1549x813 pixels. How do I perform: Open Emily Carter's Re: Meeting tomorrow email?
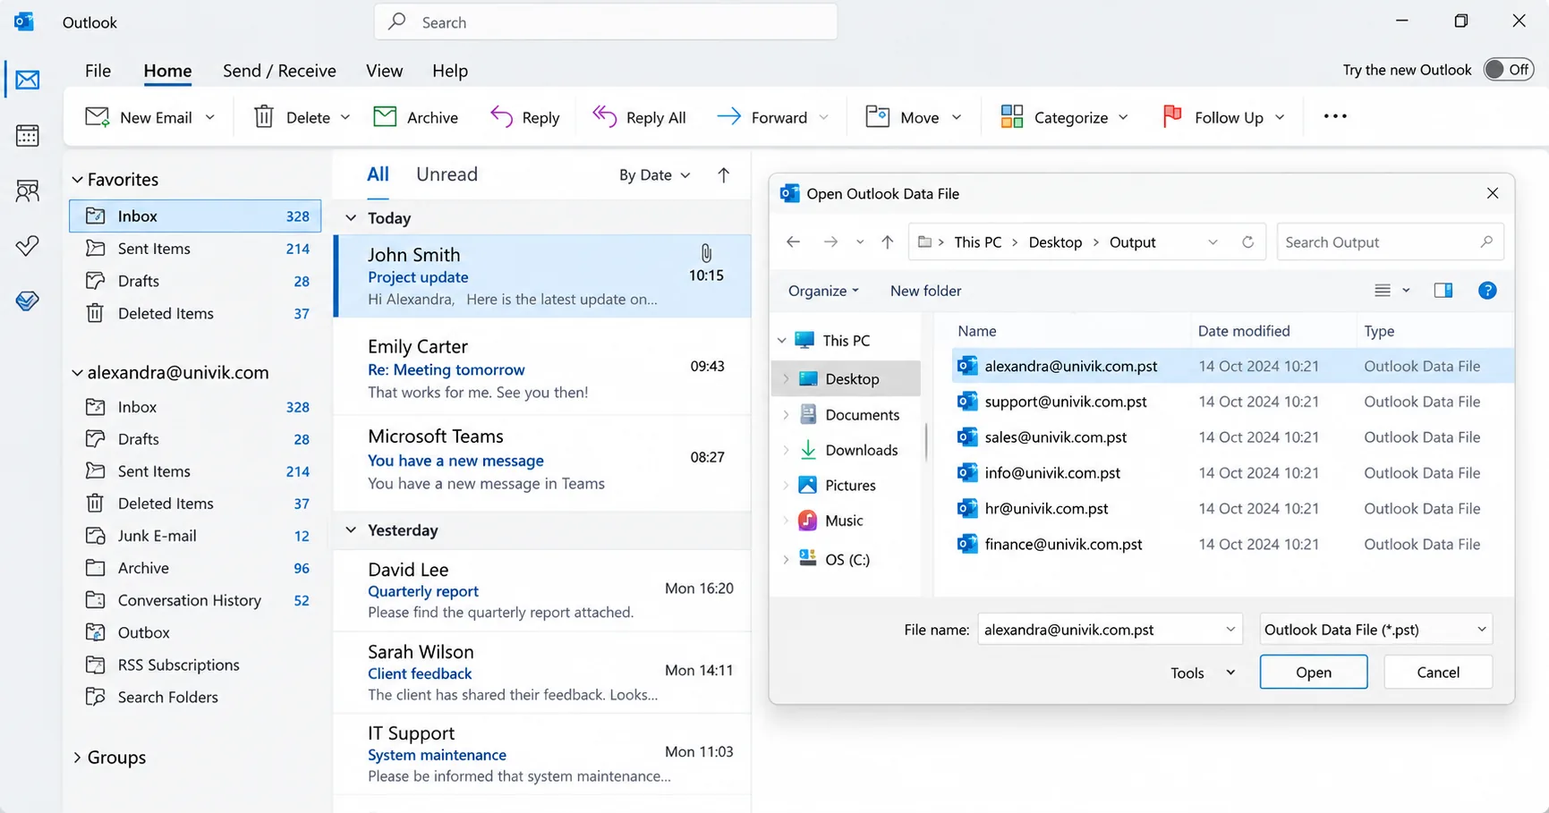click(542, 368)
